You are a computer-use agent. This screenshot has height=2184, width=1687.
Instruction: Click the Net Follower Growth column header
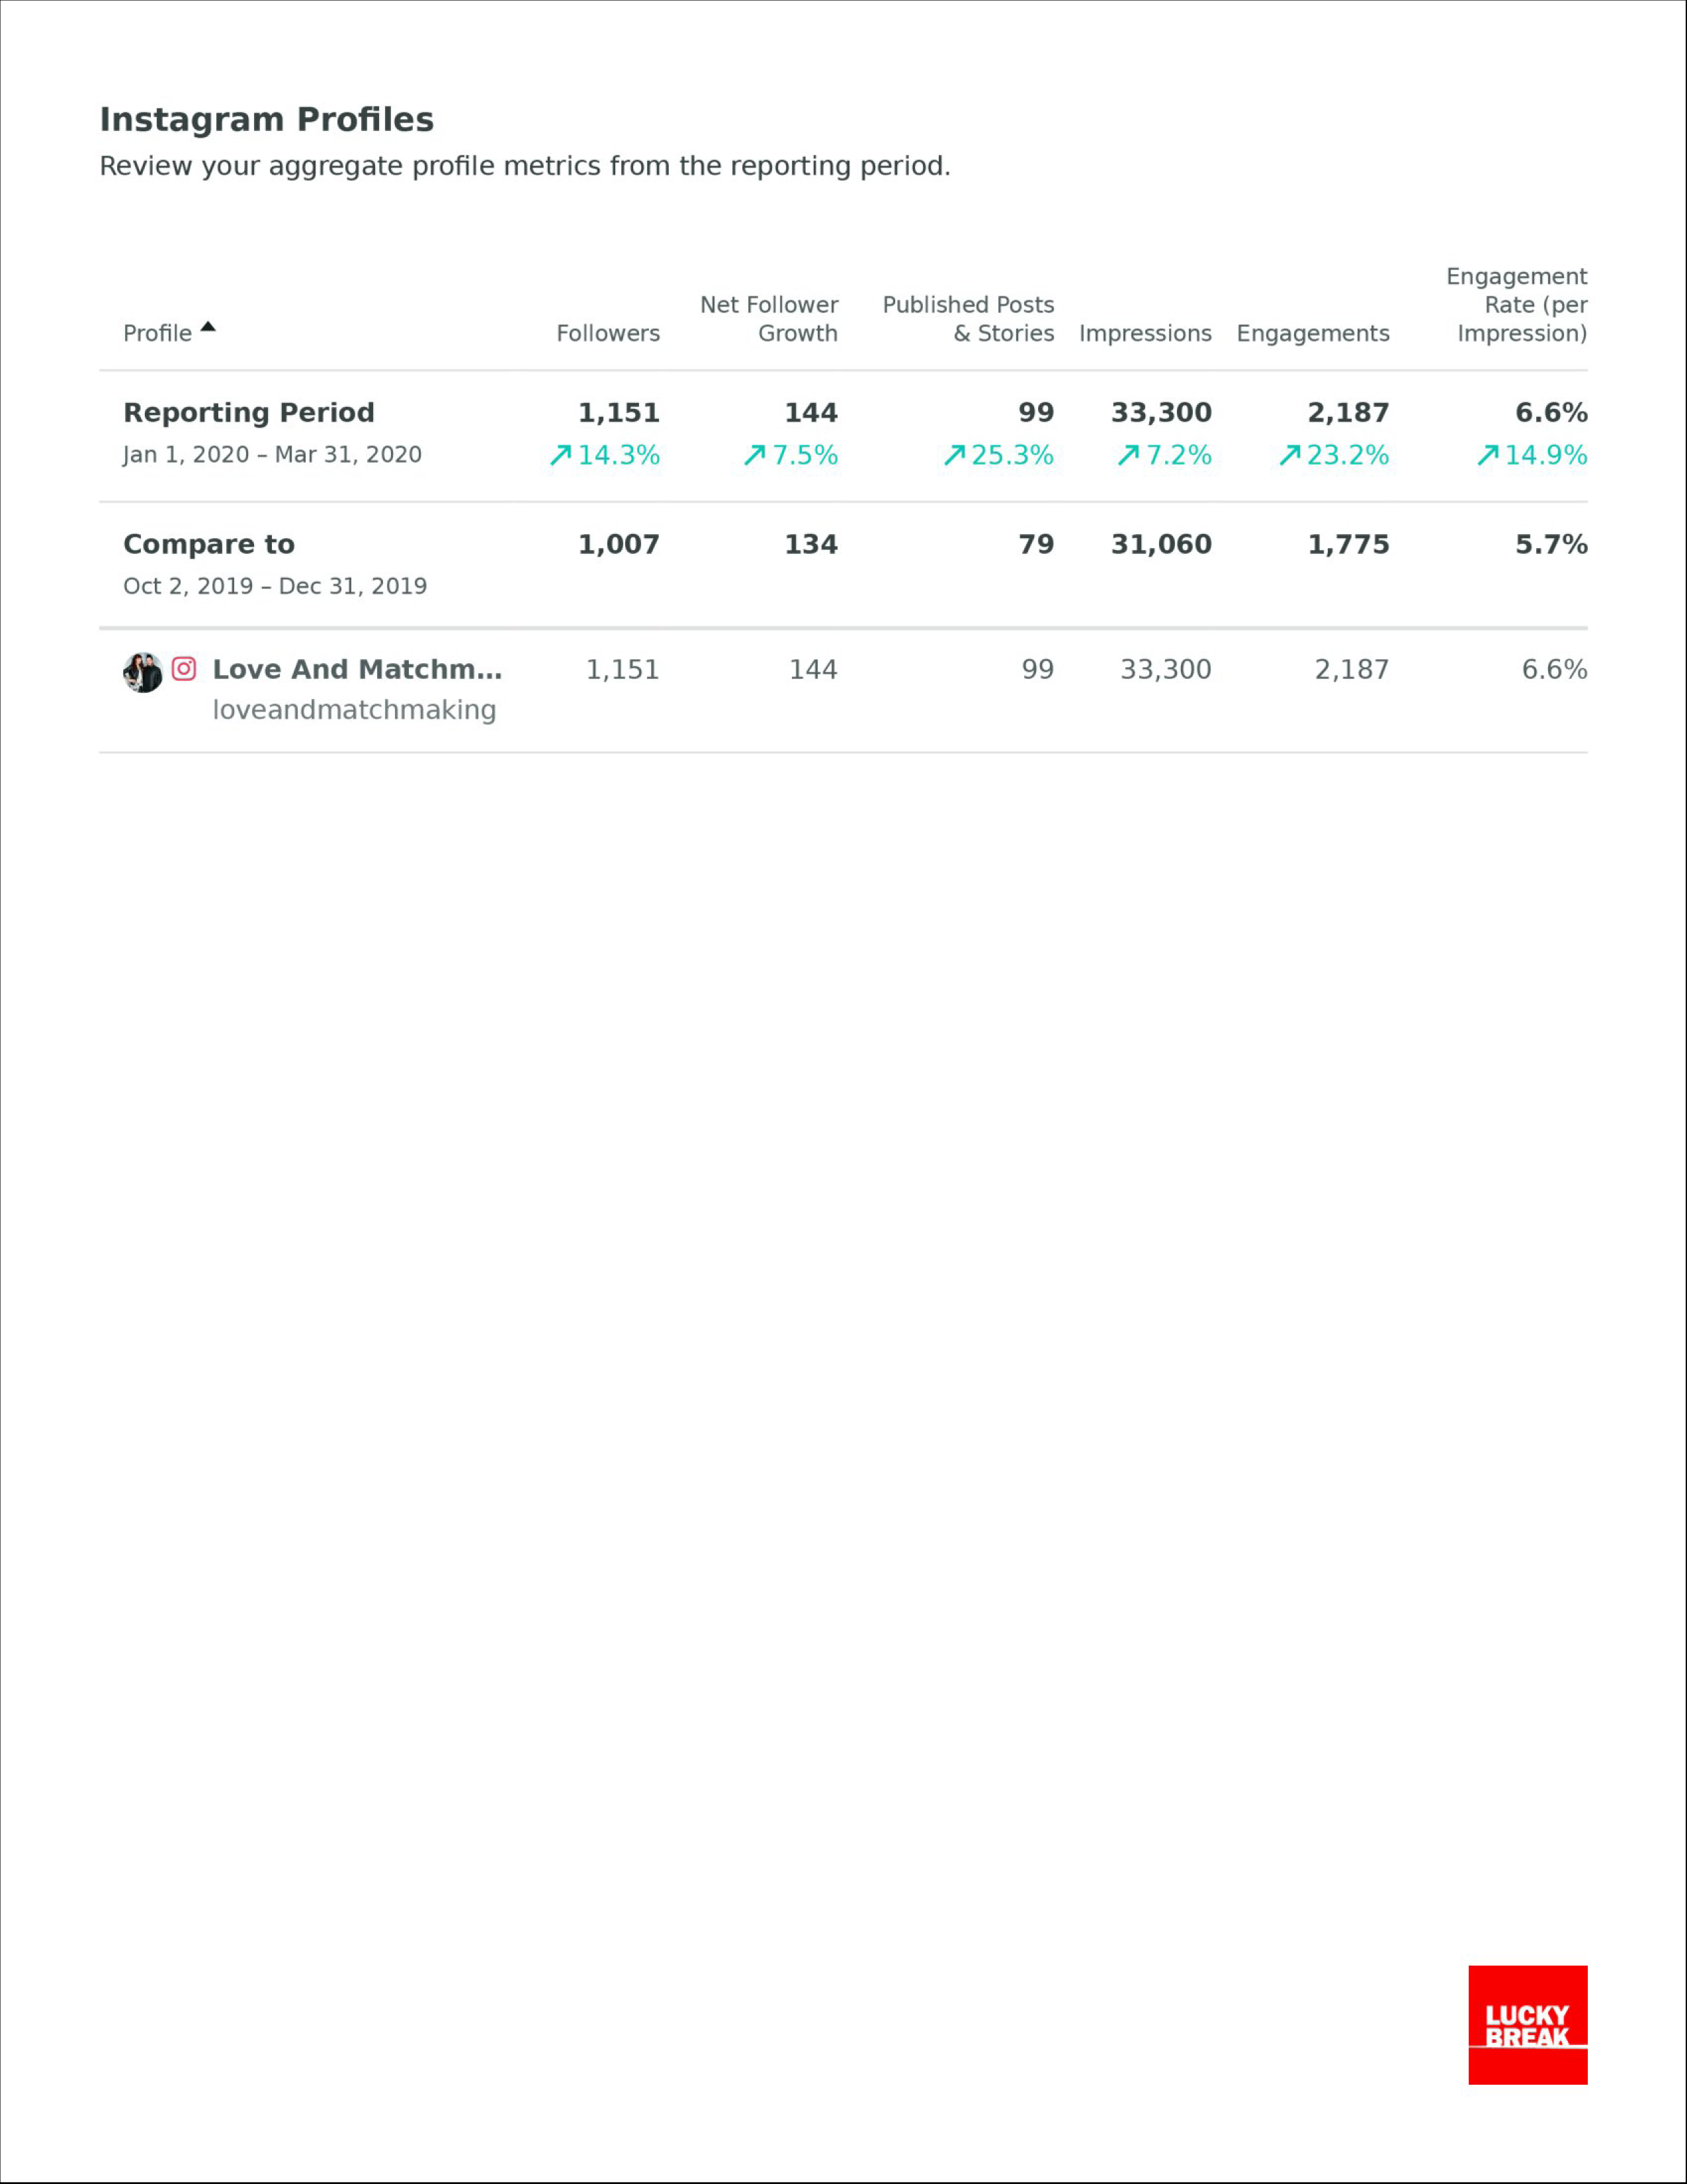(x=769, y=319)
